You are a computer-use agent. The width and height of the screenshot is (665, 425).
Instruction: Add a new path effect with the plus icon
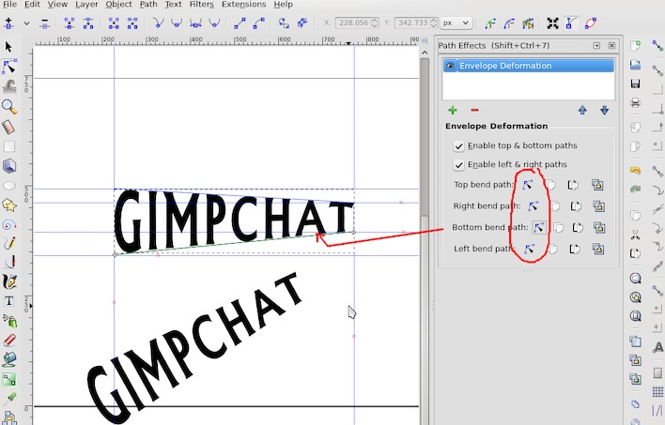point(453,110)
